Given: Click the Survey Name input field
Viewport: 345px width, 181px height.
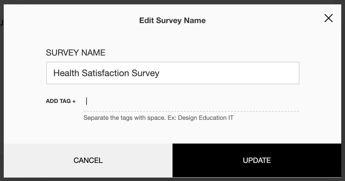Looking at the screenshot, I should 172,73.
